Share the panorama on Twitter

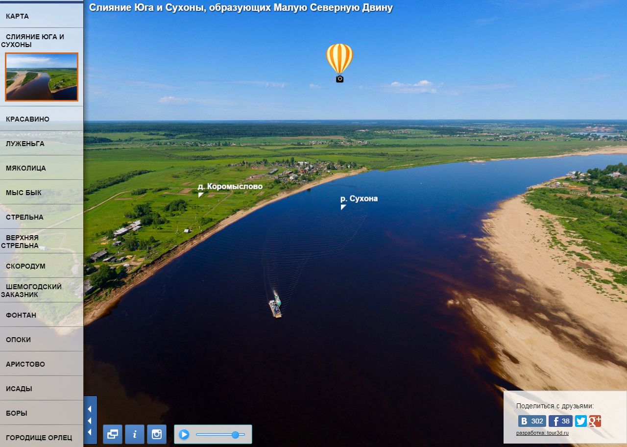[581, 421]
